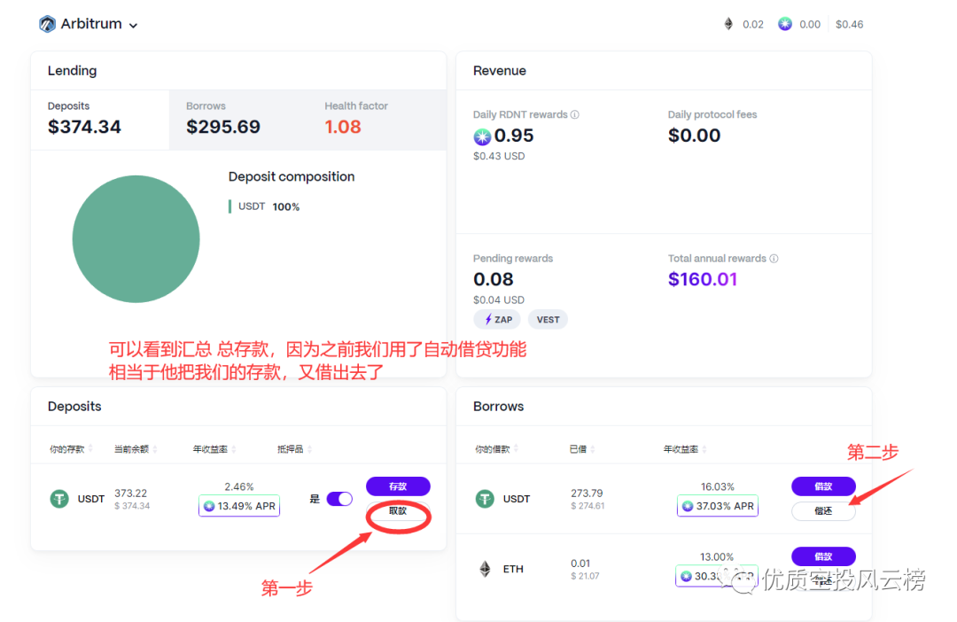Click the VEST button

click(548, 319)
